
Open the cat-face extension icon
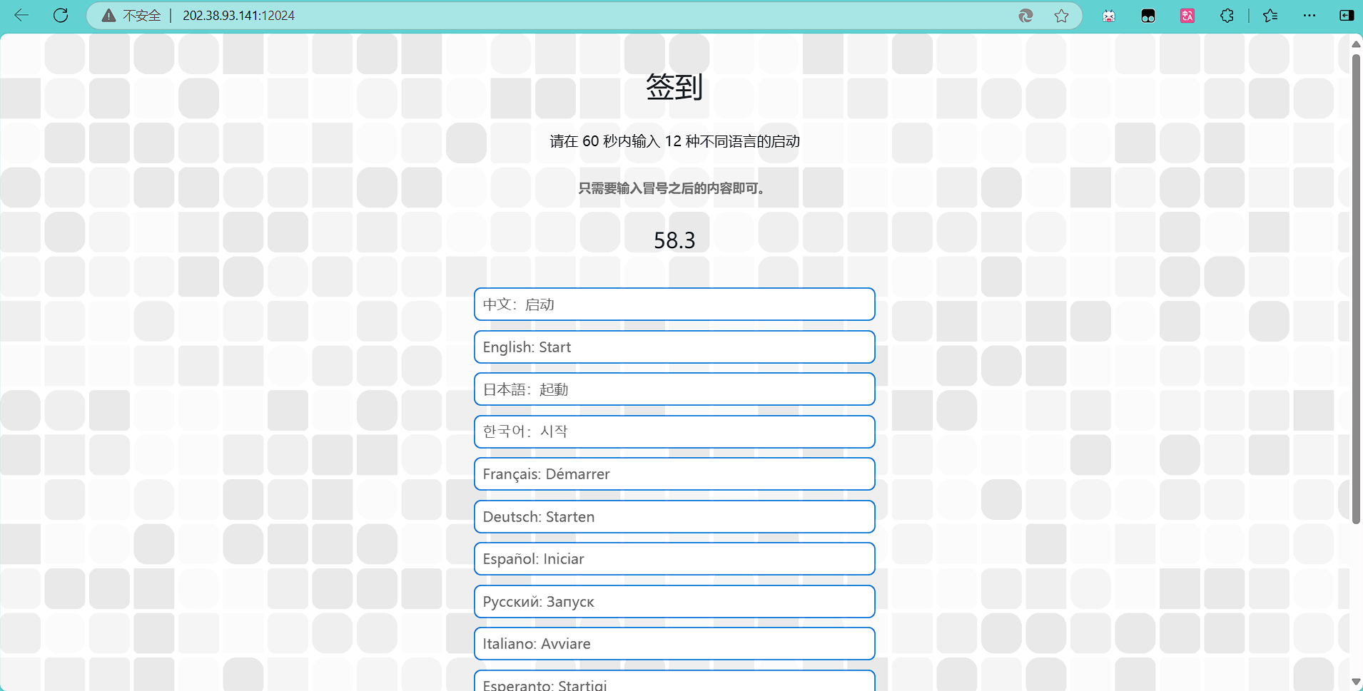1109,16
